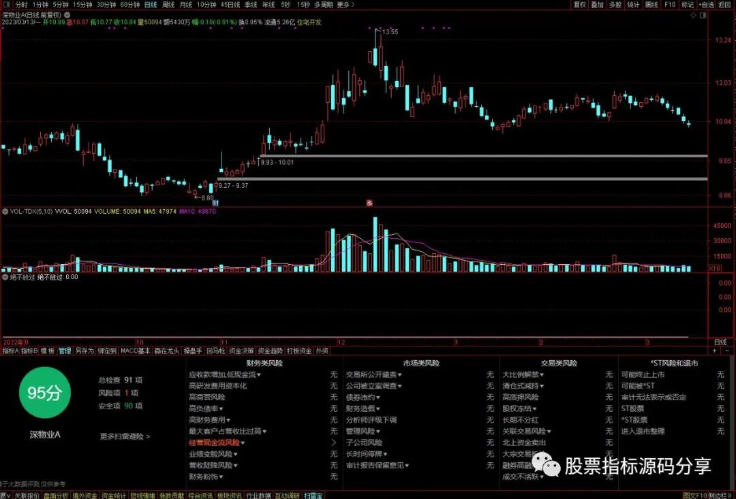Click 另存为 in indicator bar
The image size is (736, 499).
point(85,351)
